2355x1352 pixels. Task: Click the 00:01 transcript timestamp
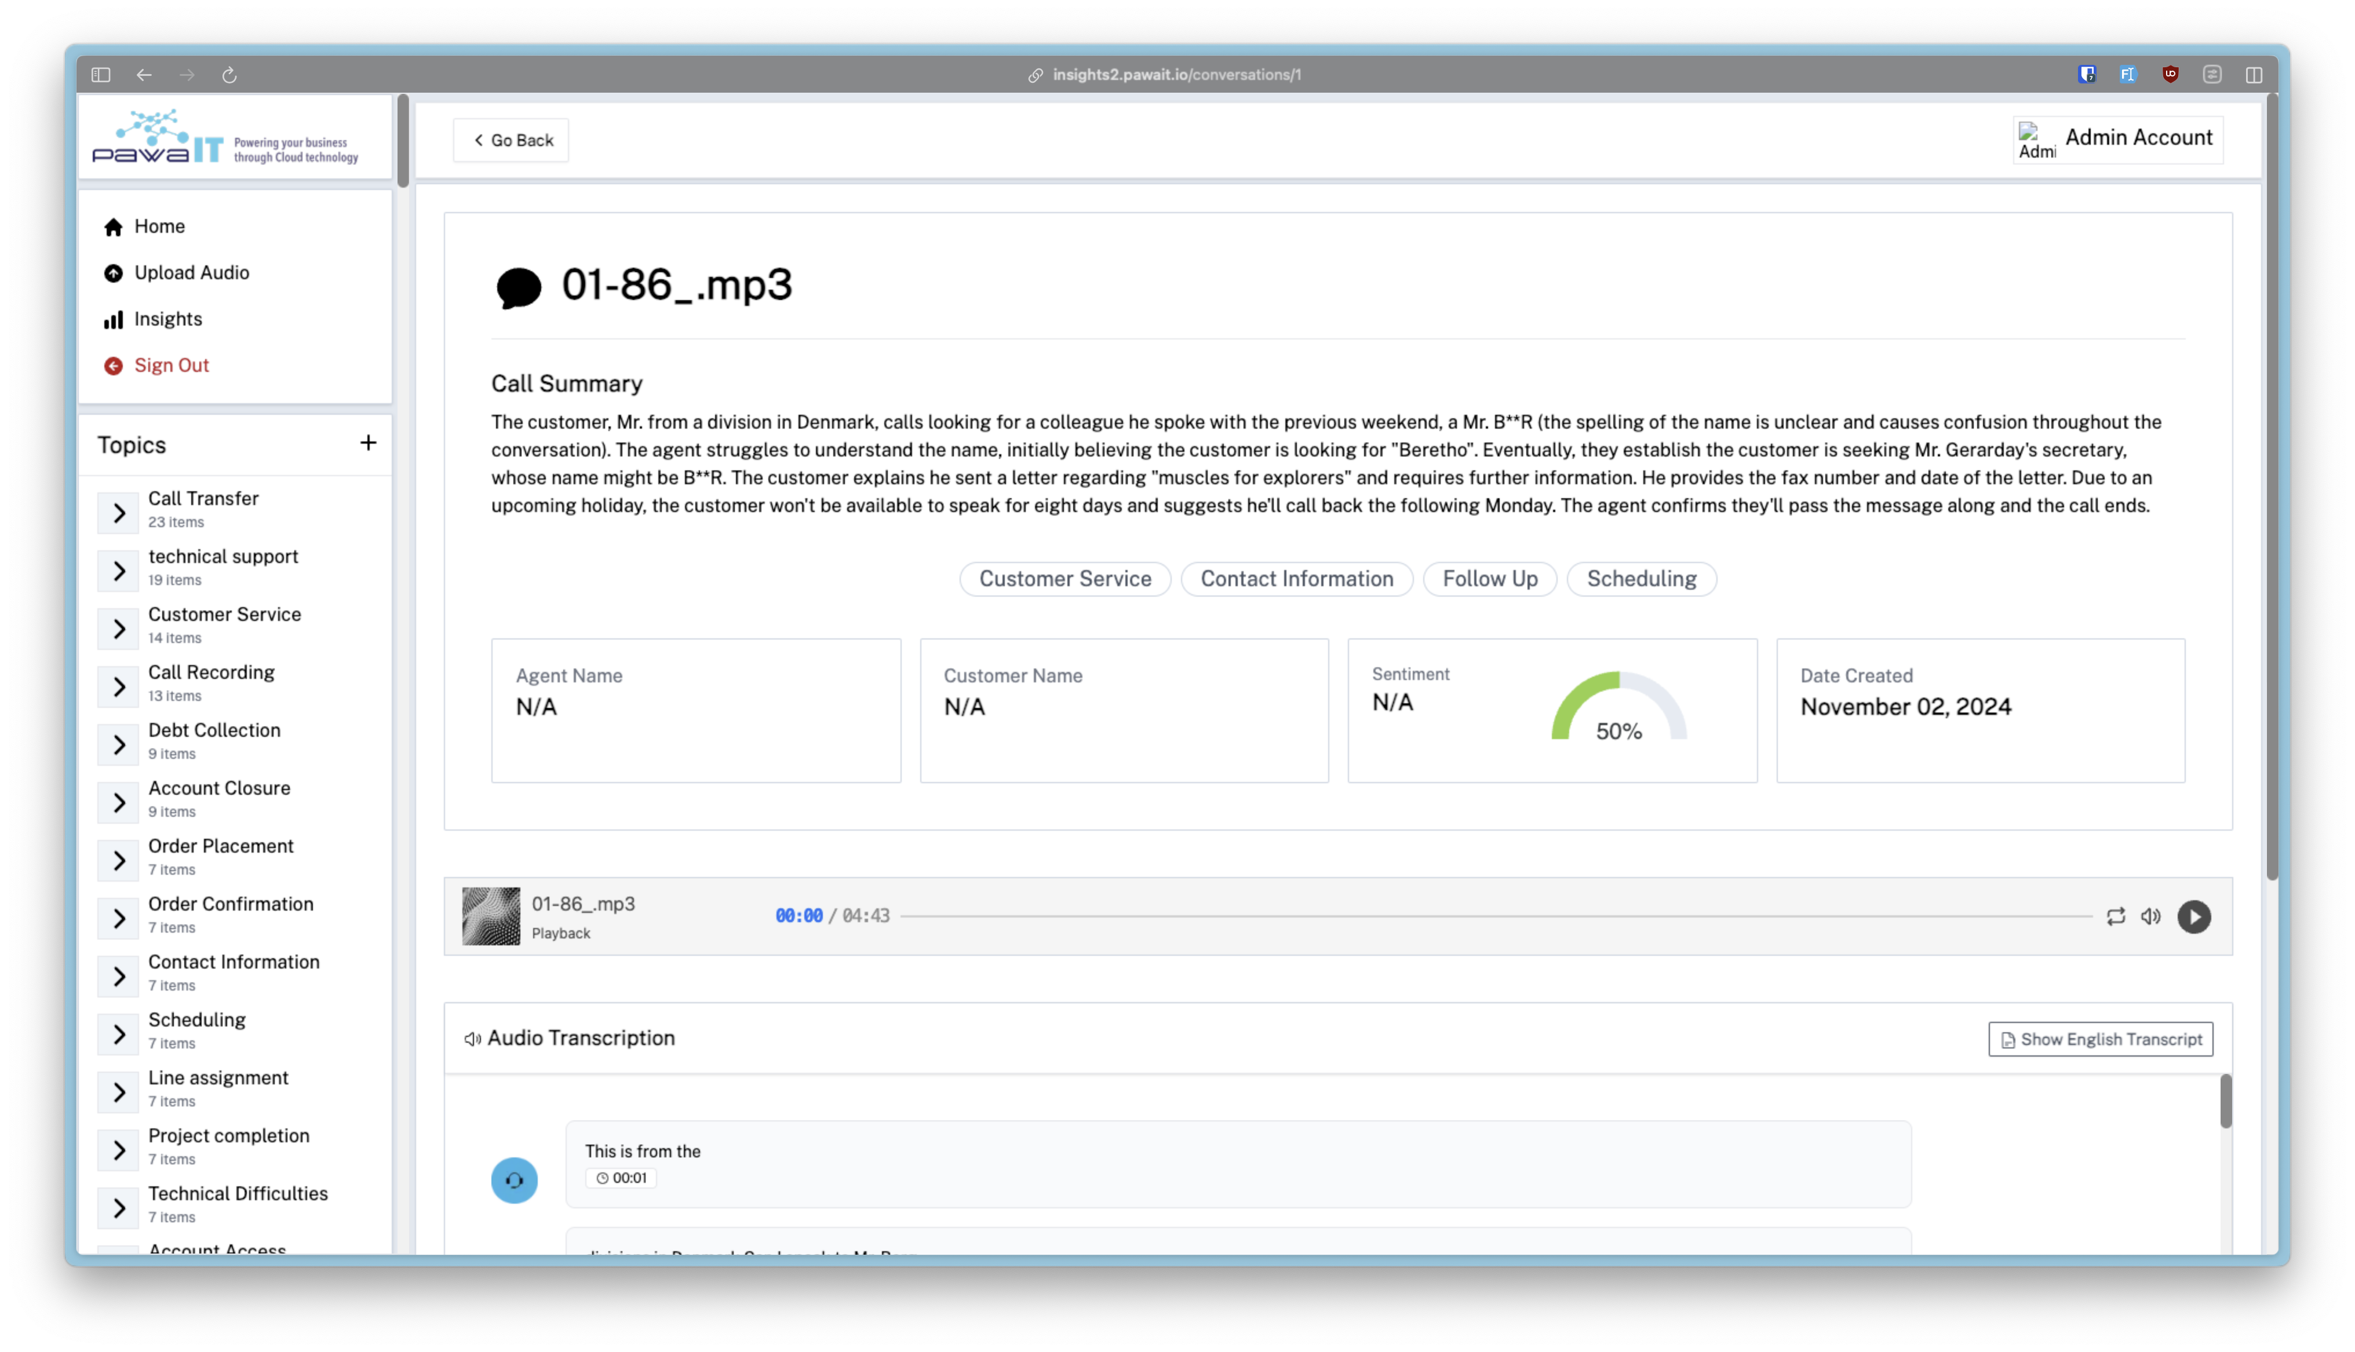click(x=621, y=1178)
